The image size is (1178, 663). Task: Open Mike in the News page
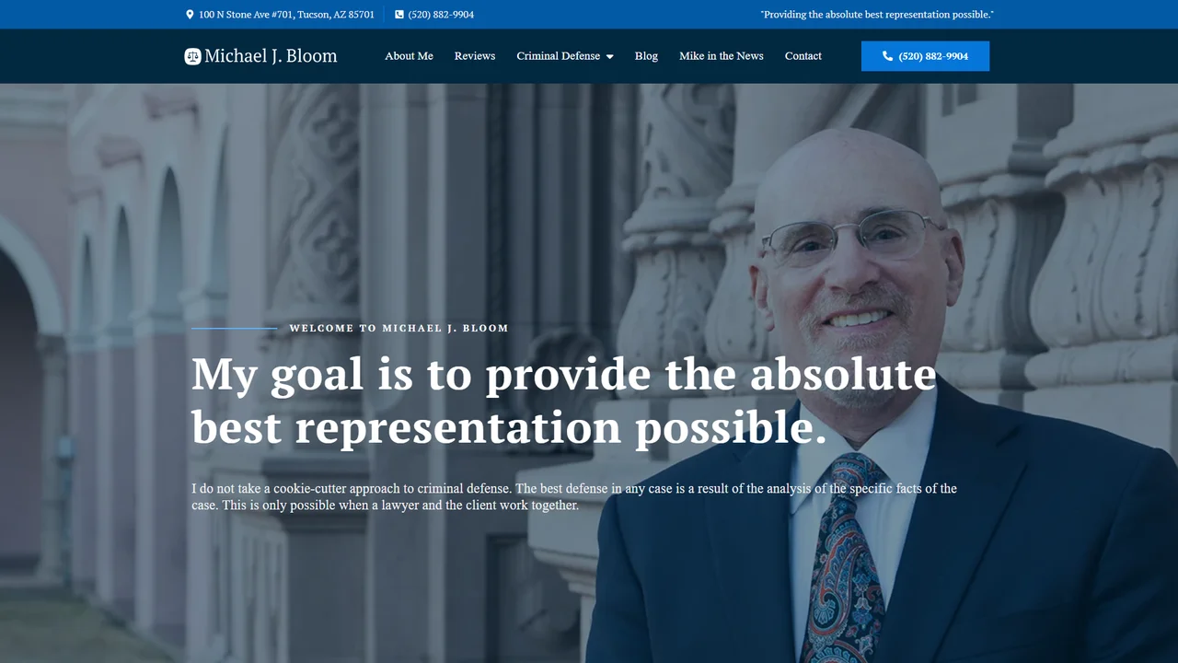pyautogui.click(x=722, y=56)
